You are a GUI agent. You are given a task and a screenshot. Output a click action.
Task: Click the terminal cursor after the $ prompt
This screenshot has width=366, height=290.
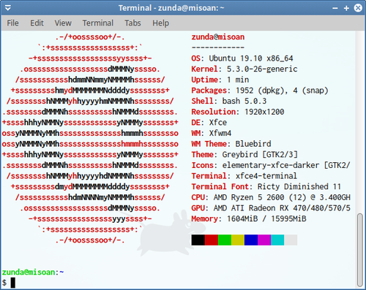[x=13, y=283]
